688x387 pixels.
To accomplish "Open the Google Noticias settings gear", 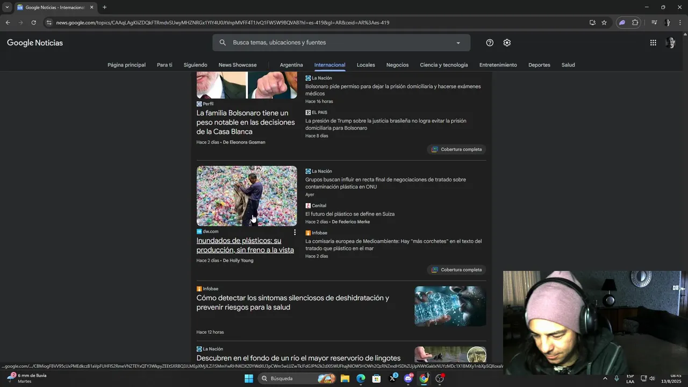I will pos(507,42).
